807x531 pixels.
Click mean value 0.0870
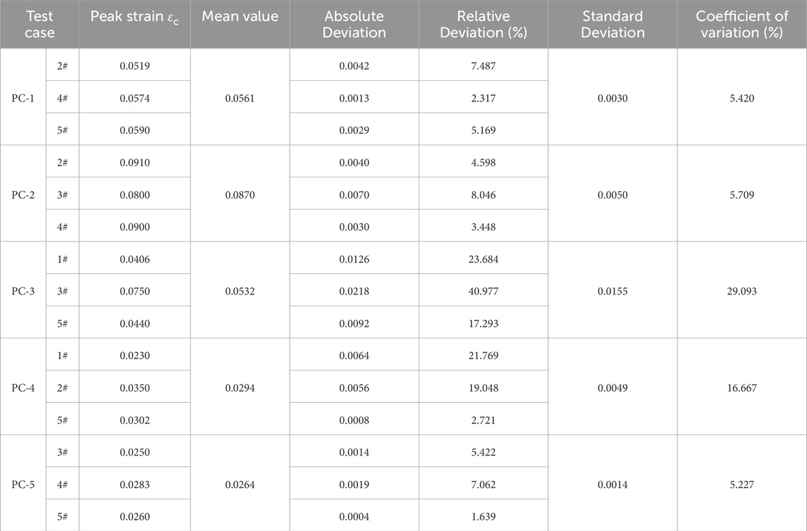pos(240,194)
